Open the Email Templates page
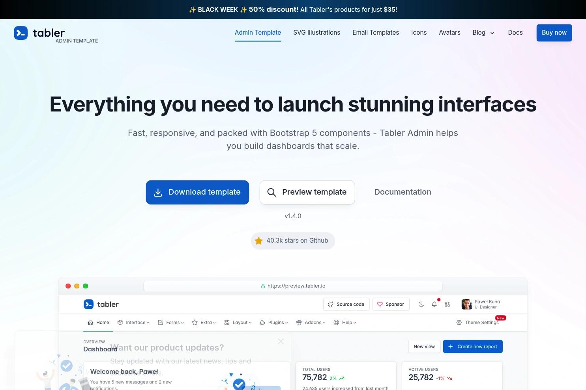The image size is (586, 390). (x=376, y=33)
